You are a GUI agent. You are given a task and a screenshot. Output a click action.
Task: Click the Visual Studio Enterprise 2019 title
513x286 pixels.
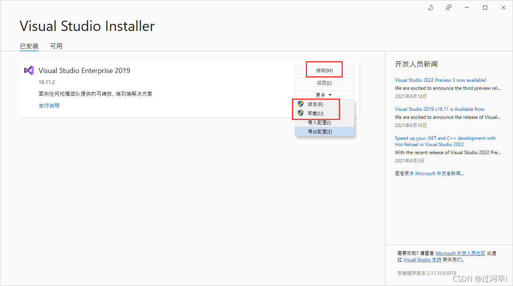click(84, 71)
